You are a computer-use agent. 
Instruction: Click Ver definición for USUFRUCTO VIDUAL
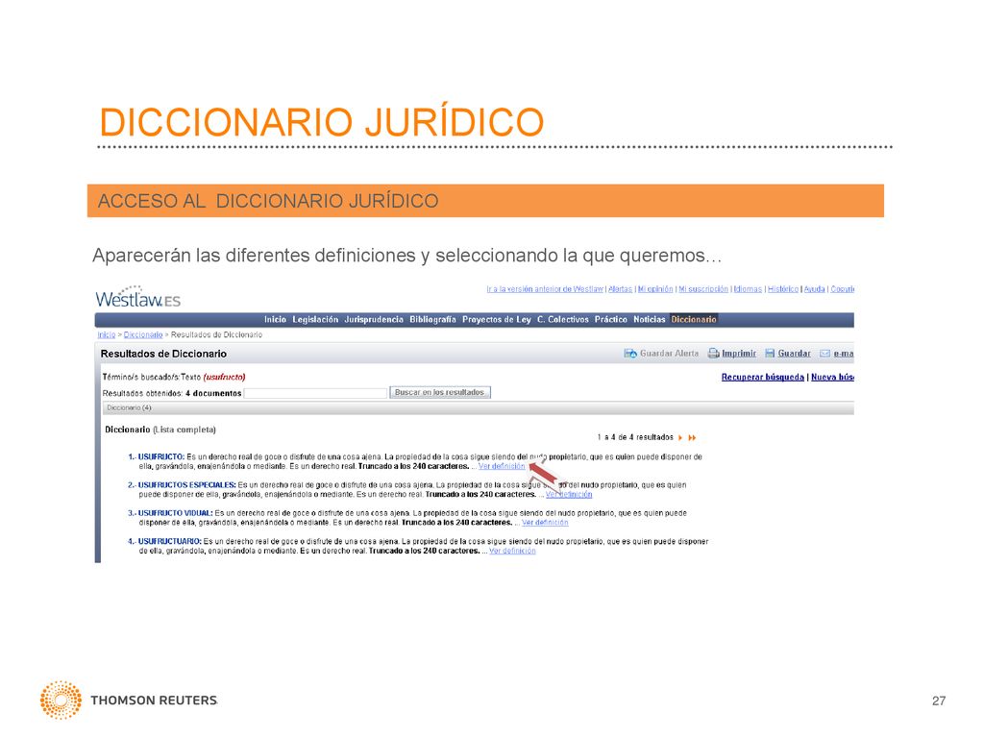[545, 523]
